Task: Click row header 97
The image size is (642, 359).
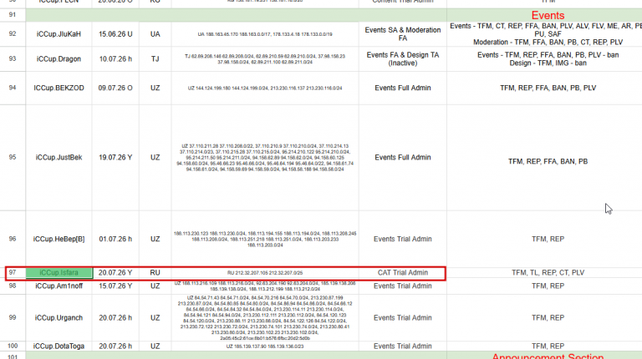Action: coord(13,273)
